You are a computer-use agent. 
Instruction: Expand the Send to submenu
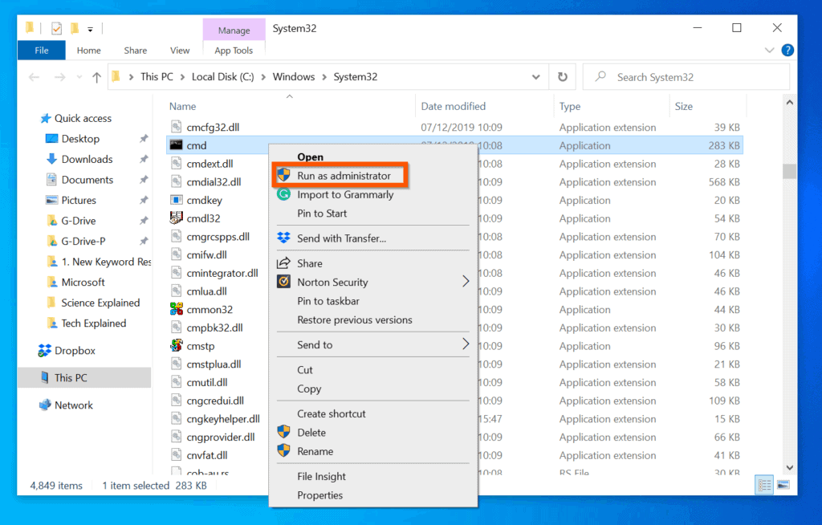(x=464, y=344)
